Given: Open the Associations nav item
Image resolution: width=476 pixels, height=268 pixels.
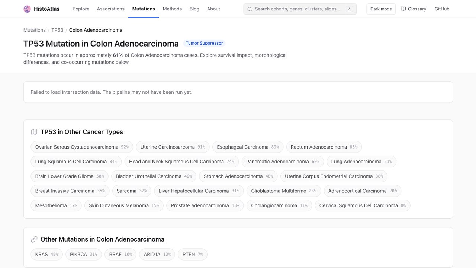Looking at the screenshot, I should coord(111,9).
